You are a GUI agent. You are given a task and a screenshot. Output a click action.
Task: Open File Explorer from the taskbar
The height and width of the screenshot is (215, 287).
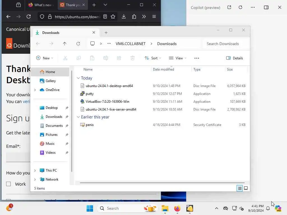coord(165,208)
